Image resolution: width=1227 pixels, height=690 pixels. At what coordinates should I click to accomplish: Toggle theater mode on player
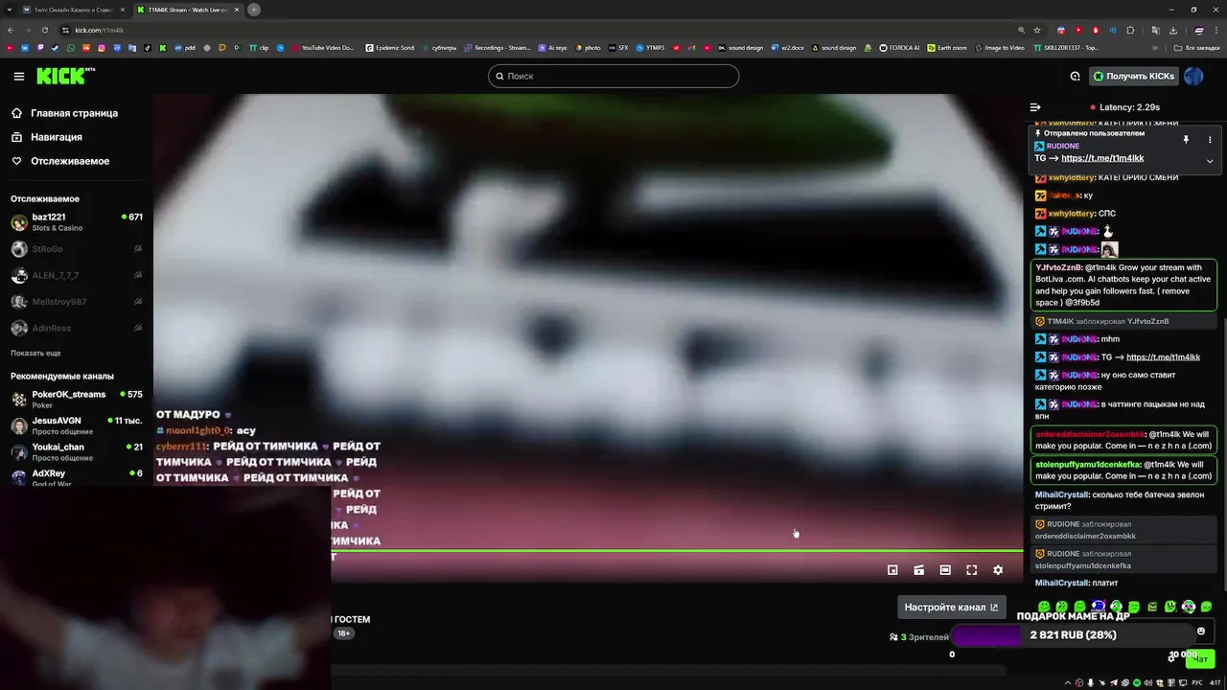click(945, 570)
